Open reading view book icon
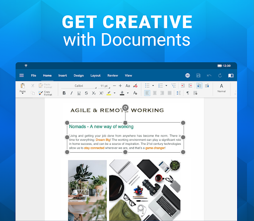The height and width of the screenshot is (221, 254). (231, 76)
